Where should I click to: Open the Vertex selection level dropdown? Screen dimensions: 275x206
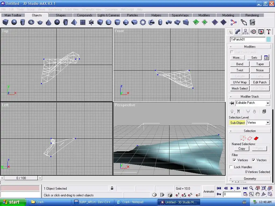(x=268, y=123)
